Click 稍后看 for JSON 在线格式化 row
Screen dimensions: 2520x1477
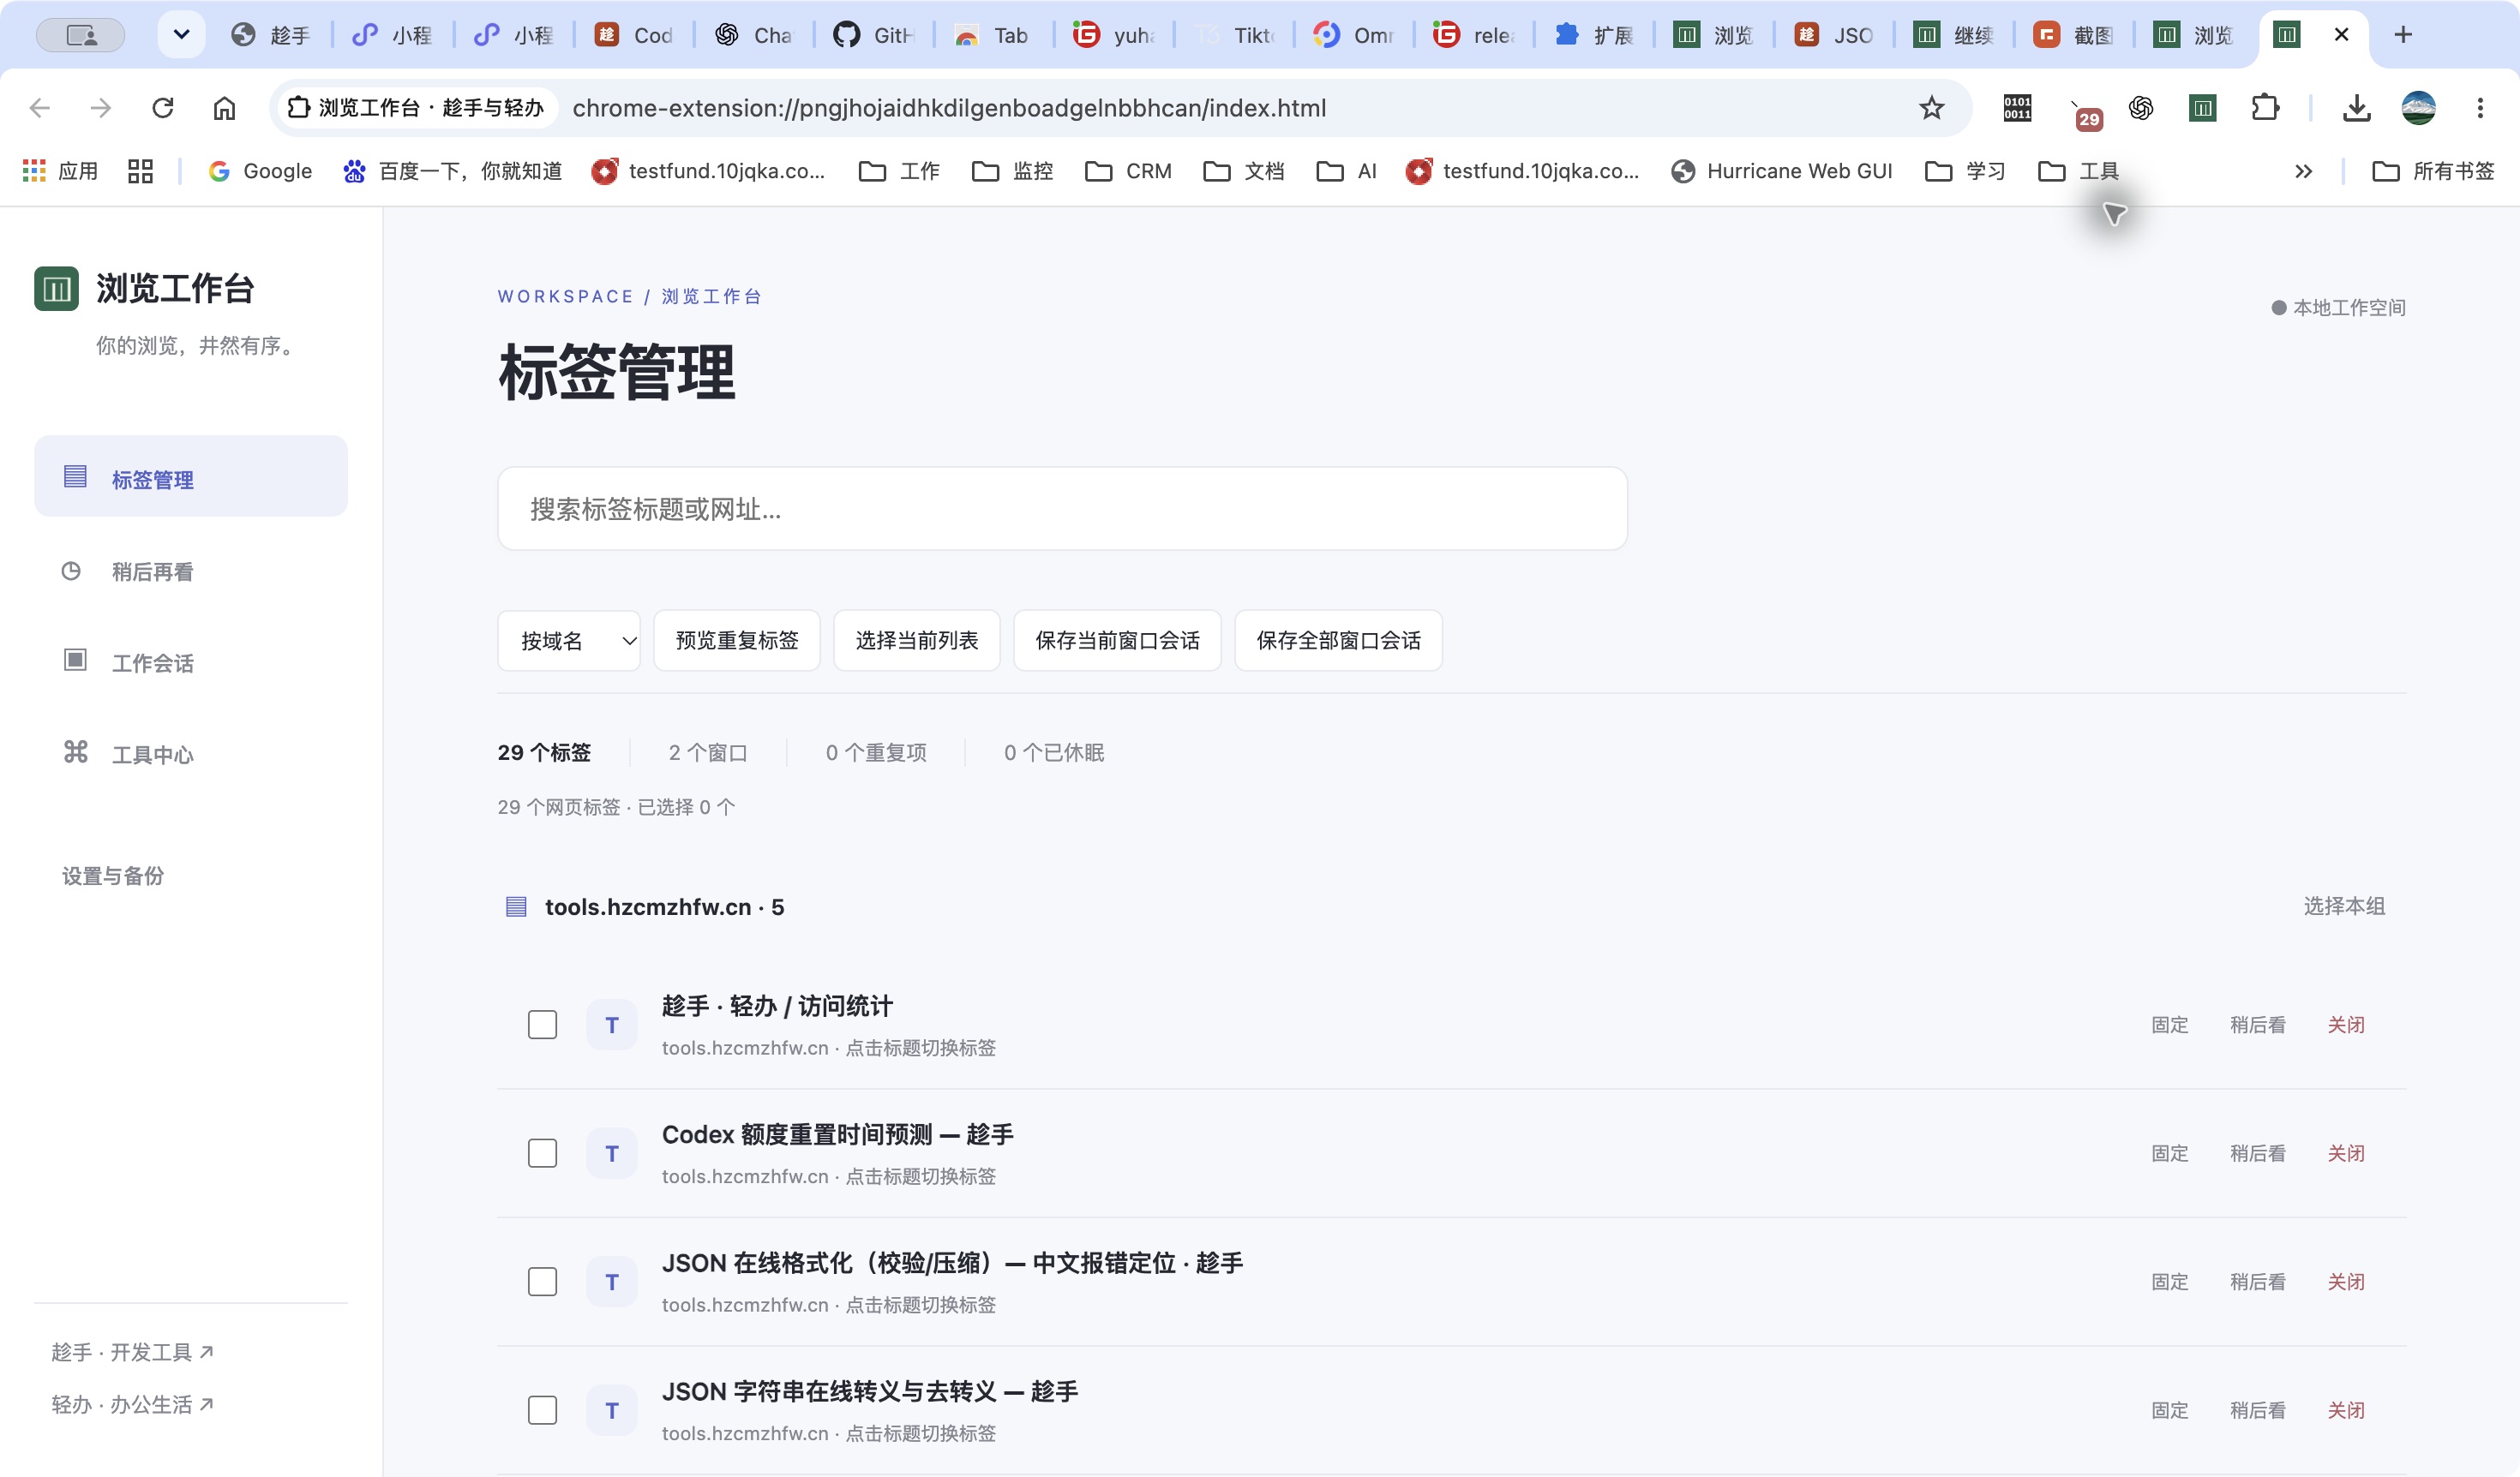point(2257,1281)
